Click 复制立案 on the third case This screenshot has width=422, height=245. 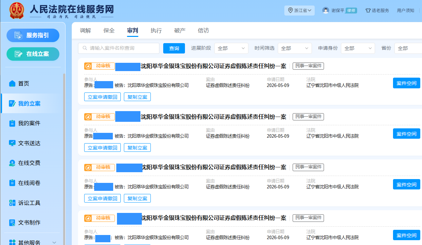click(x=137, y=198)
